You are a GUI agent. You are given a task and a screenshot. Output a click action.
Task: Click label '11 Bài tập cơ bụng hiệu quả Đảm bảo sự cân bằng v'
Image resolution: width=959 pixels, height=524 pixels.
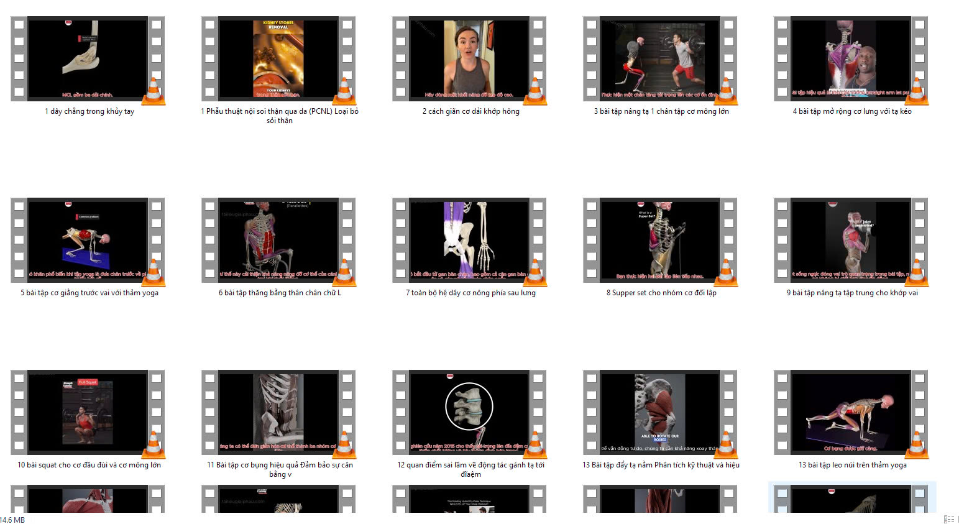click(280, 469)
